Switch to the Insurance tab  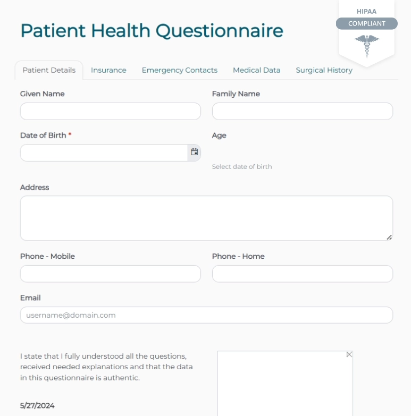pos(108,70)
